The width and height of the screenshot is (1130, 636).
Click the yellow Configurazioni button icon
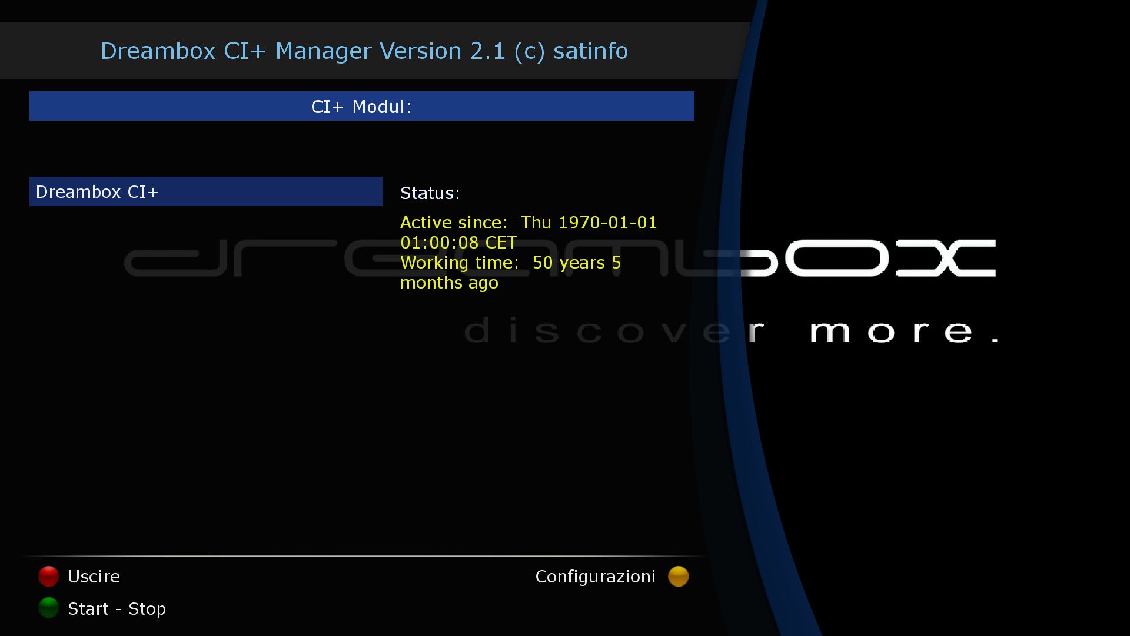(678, 576)
